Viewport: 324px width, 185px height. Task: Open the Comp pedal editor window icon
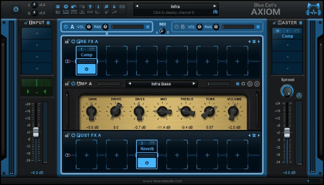click(92, 49)
